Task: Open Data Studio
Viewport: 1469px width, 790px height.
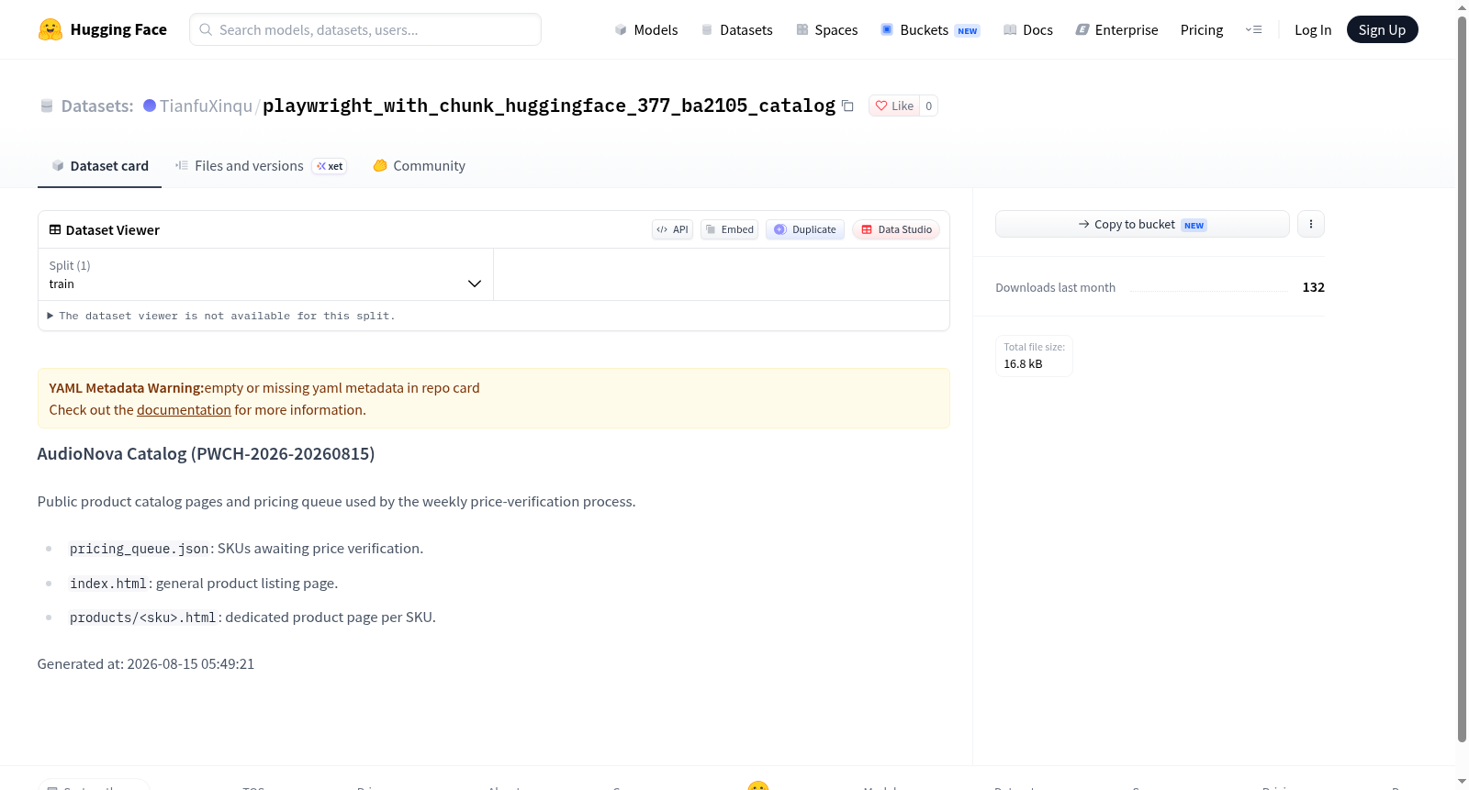Action: 896,229
